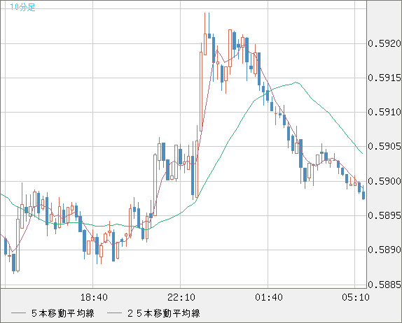Image resolution: width=402 pixels, height=323 pixels.
Task: Select the 0.5895 price axis label
Action: [384, 215]
